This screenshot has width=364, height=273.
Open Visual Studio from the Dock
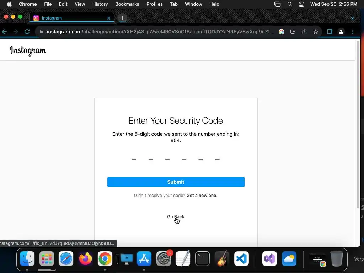coord(269,259)
